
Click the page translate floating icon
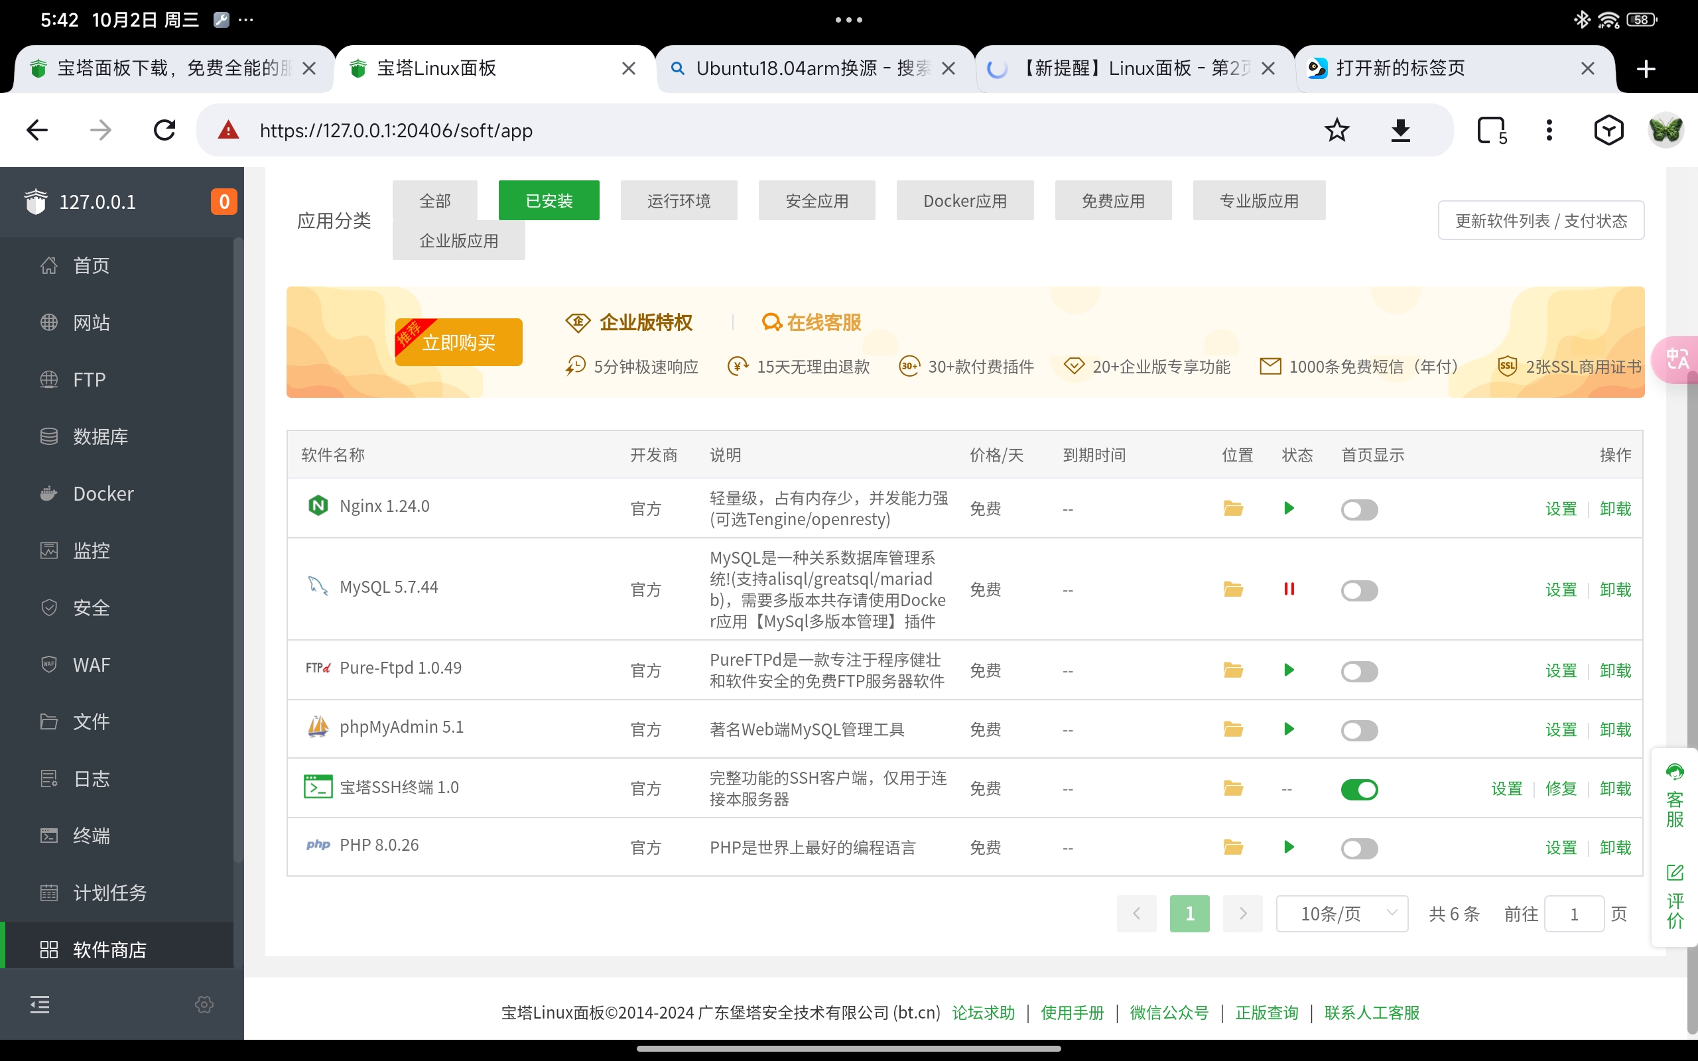click(1677, 359)
